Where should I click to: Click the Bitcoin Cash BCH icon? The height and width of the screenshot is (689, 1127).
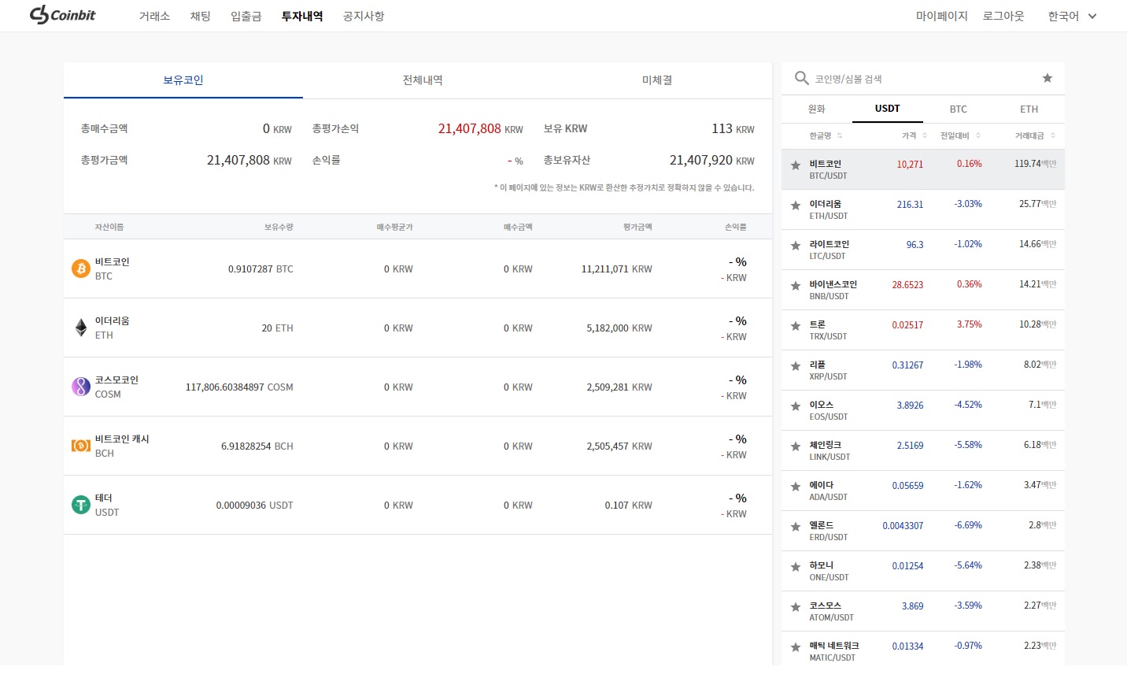tap(81, 446)
